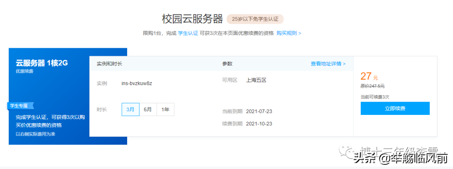453x169 pixels.
Task: Click the 27元 price
Action: coord(369,76)
